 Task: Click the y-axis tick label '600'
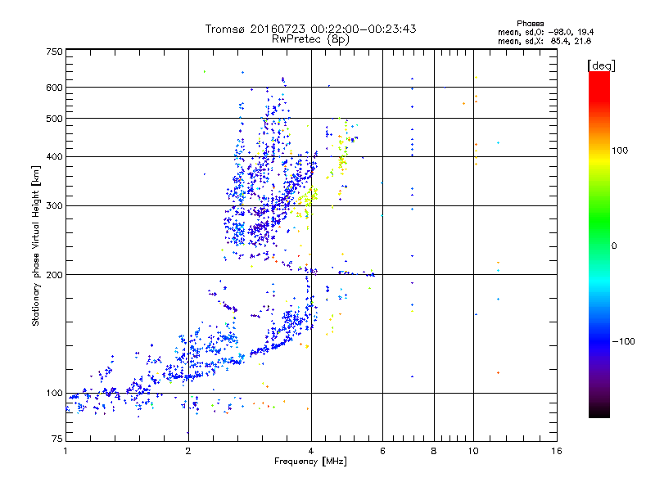(54, 88)
